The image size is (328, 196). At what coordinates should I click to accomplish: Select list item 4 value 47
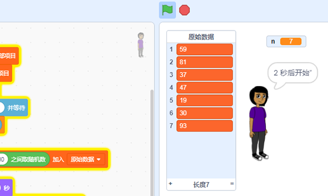coord(205,88)
